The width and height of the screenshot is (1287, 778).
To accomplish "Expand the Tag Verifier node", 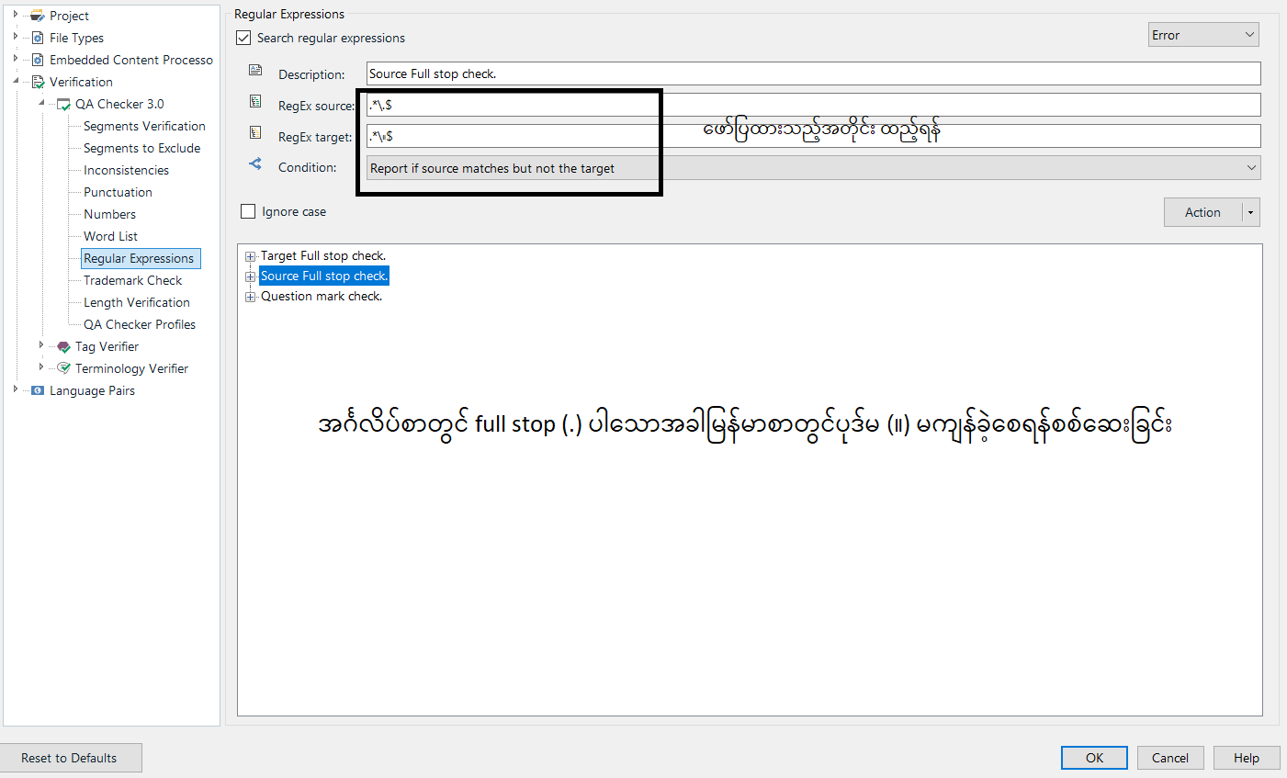I will point(41,345).
